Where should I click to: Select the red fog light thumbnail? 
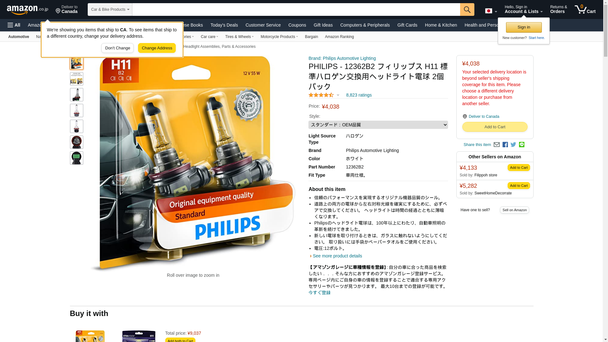click(x=77, y=142)
